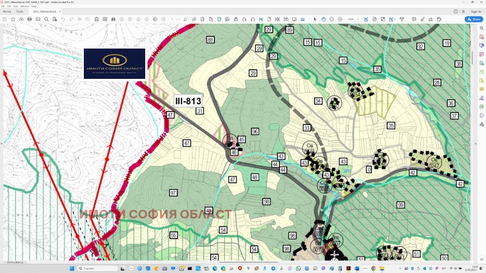Open the File menu

point(3,6)
